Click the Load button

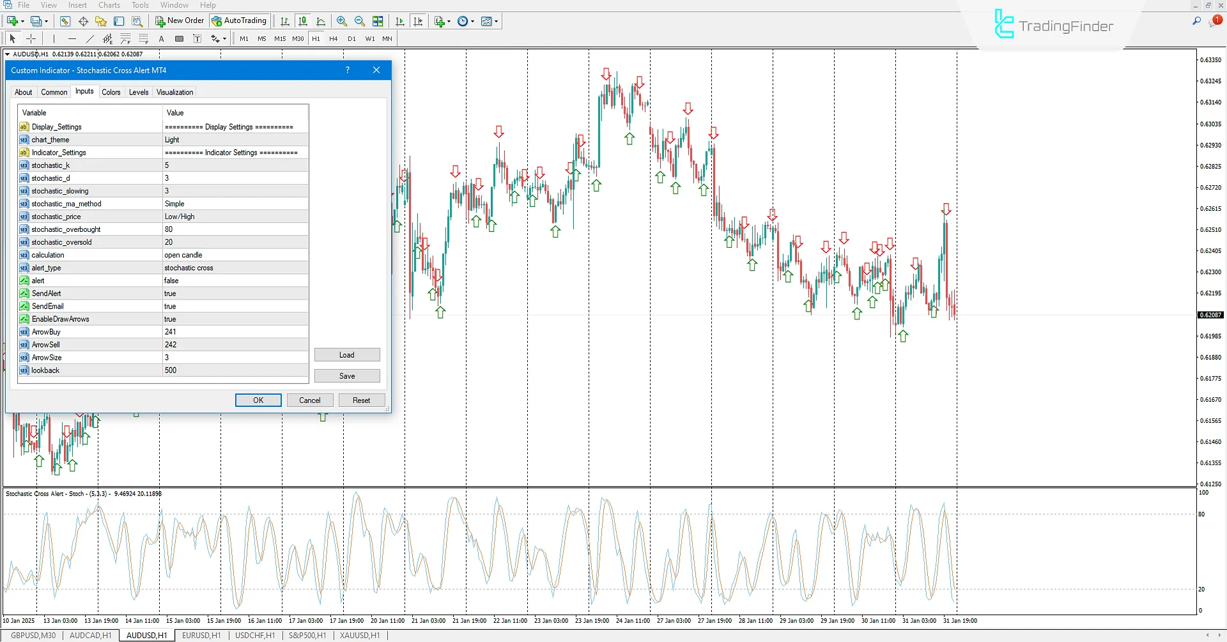[x=347, y=355]
